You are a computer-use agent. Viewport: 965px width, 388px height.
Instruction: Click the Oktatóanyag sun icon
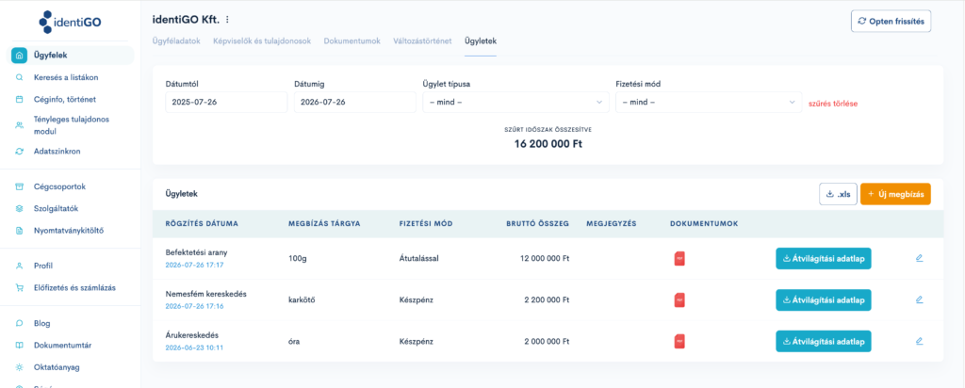point(19,367)
